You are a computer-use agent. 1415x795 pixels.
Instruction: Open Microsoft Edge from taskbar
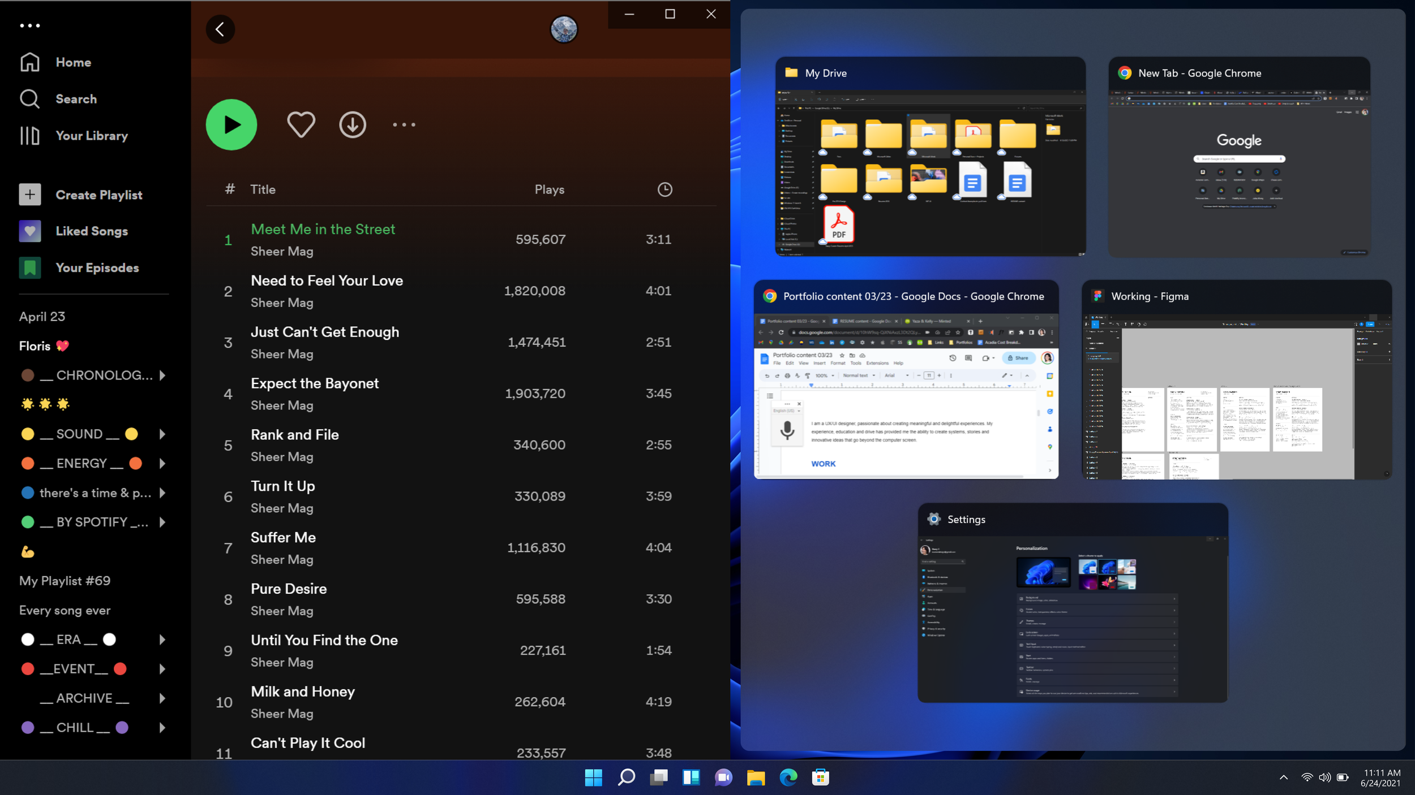pos(788,777)
